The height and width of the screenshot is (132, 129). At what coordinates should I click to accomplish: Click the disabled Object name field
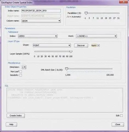pyautogui.click(x=41, y=16)
